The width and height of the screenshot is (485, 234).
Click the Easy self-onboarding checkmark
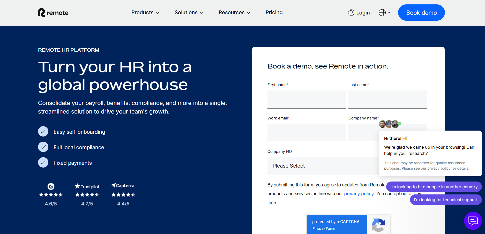point(43,131)
